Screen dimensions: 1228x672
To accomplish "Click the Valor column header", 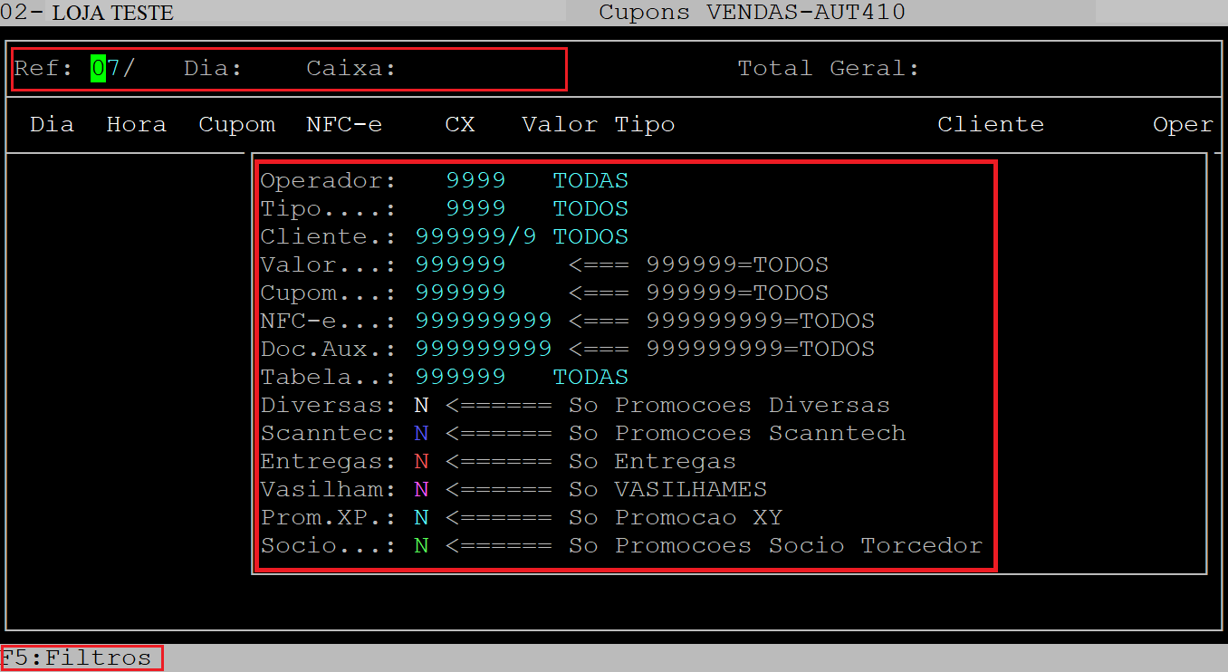I will pos(560,124).
